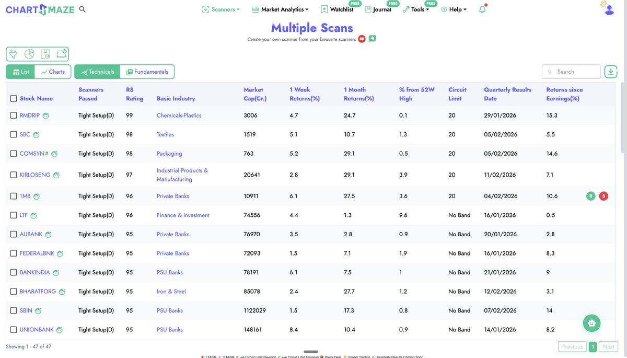The height and width of the screenshot is (358, 627).
Task: Click the face icon next to KIRLOSENG
Action: 56,175
